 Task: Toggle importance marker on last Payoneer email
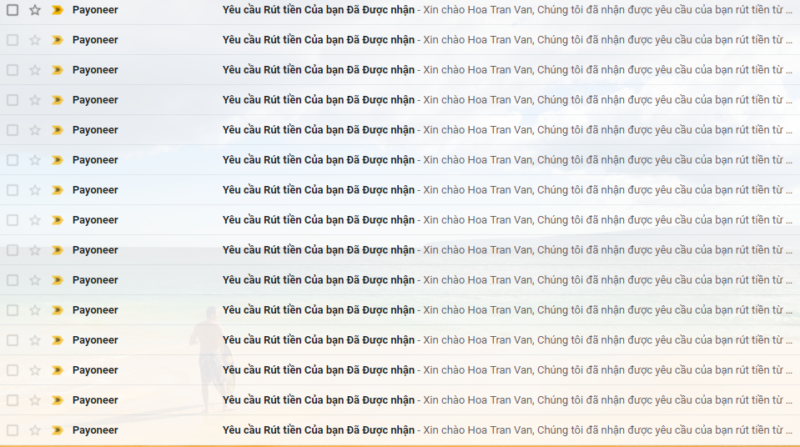[x=57, y=430]
